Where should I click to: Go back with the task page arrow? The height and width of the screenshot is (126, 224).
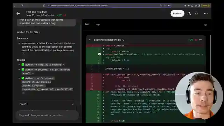click(x=18, y=13)
